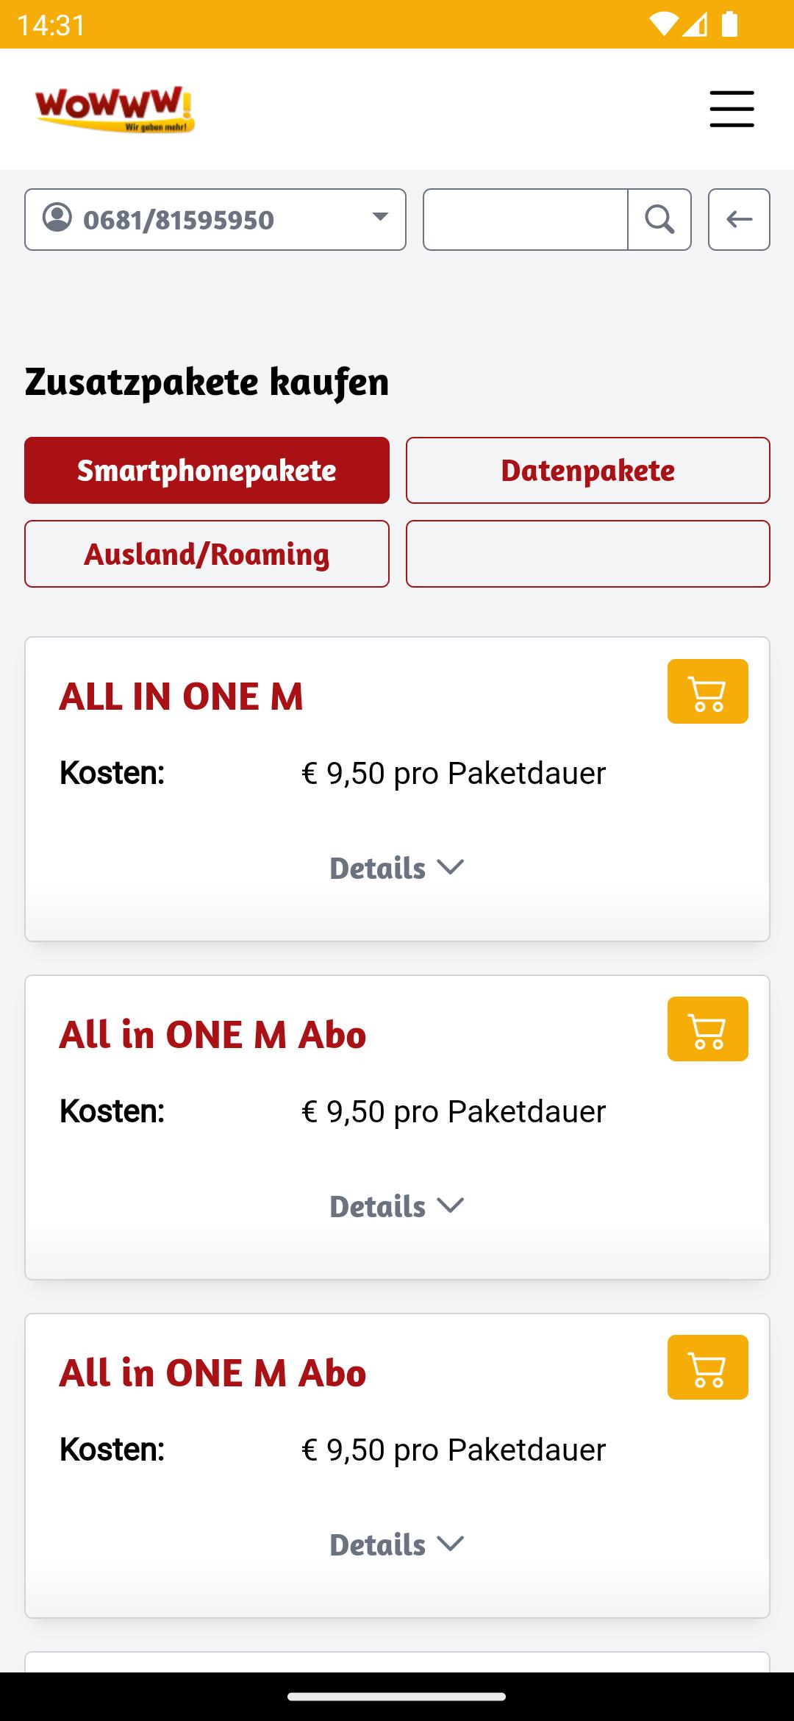Expand Details of the second package card

[397, 1206]
